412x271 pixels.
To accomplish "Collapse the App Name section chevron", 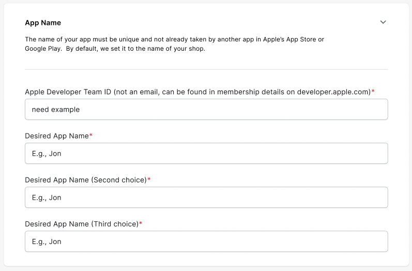I will click(x=383, y=22).
